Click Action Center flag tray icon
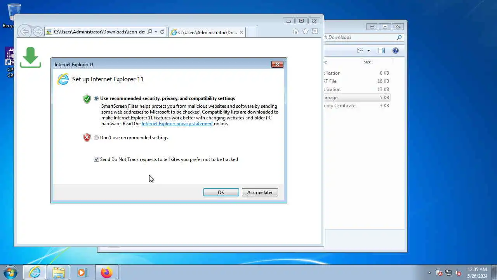 point(439,273)
